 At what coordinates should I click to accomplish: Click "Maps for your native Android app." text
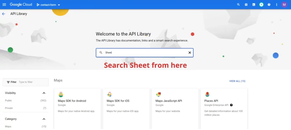(x=76, y=111)
